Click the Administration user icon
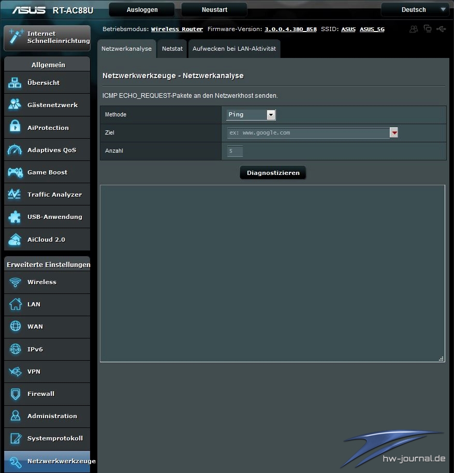This screenshot has height=473, width=454. pyautogui.click(x=16, y=416)
